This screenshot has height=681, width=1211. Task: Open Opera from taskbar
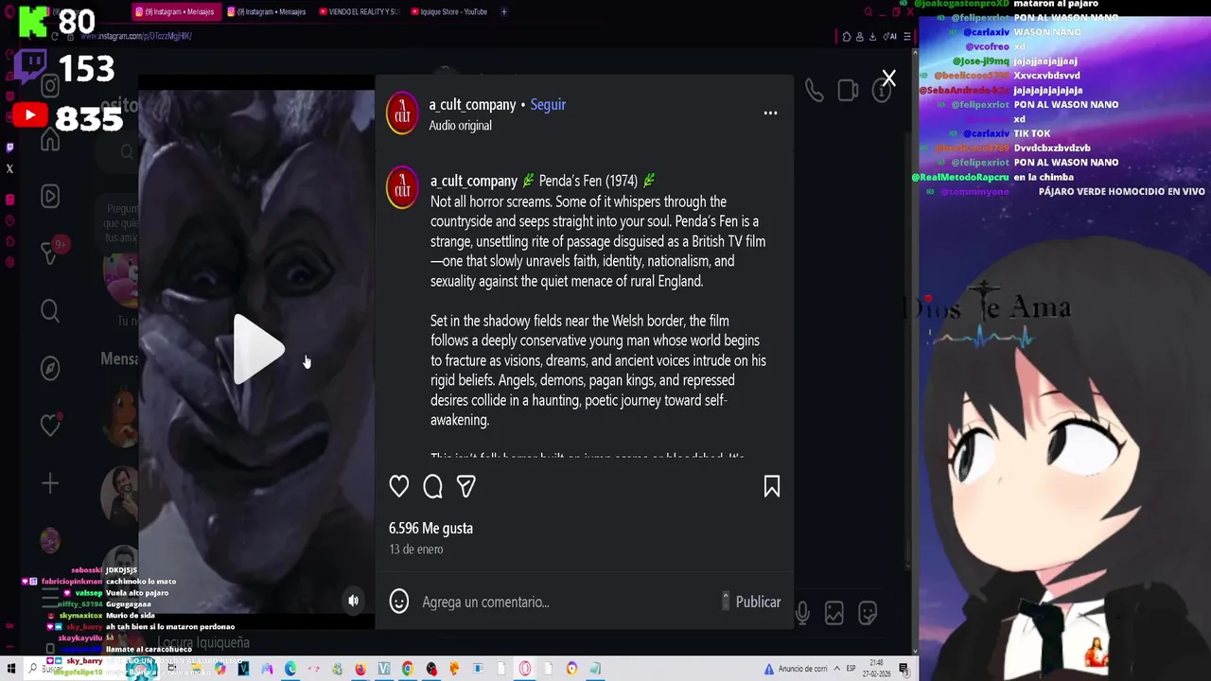(525, 669)
